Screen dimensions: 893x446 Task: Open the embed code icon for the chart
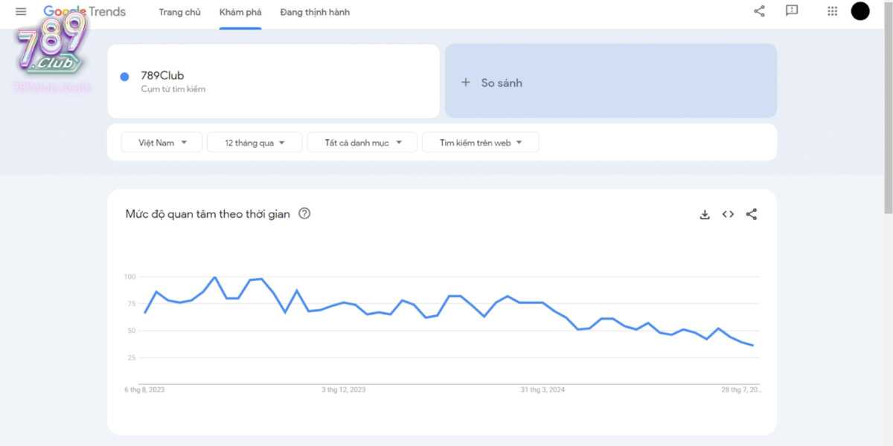(728, 214)
